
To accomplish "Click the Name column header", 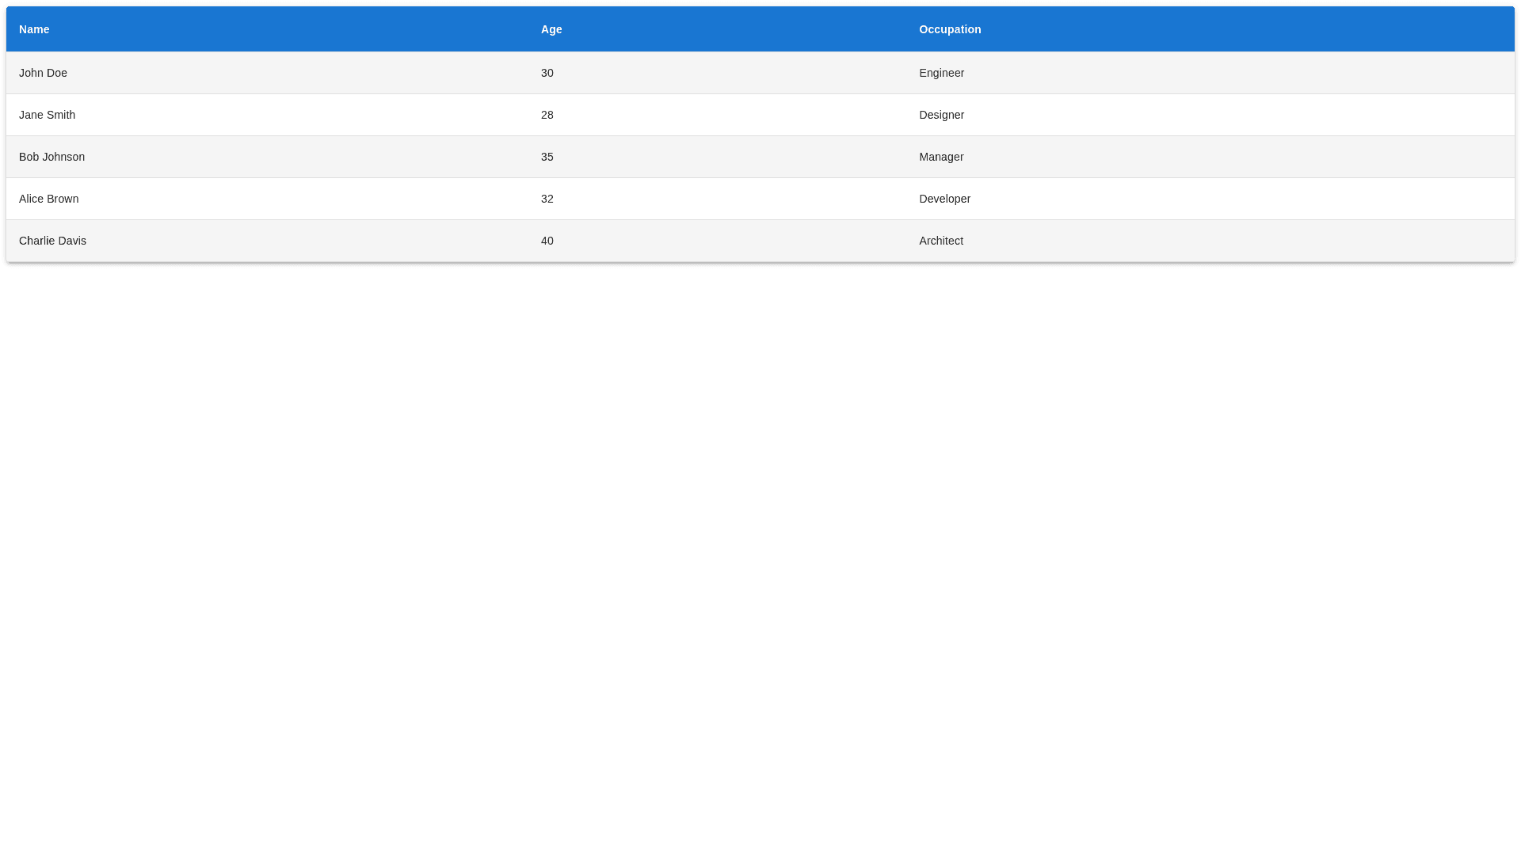I will [34, 29].
